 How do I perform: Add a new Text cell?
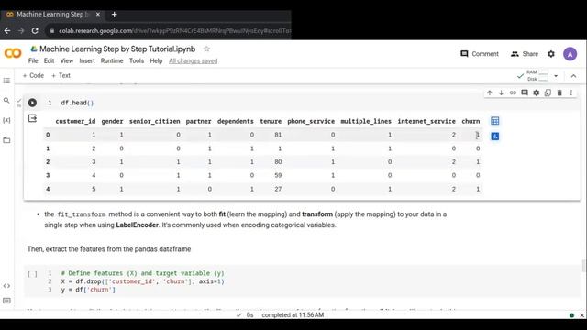pos(61,75)
